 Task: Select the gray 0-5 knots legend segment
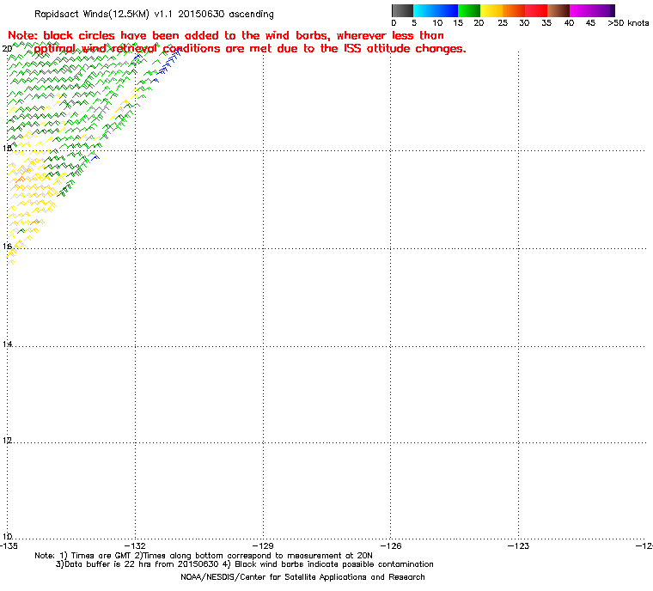click(403, 10)
